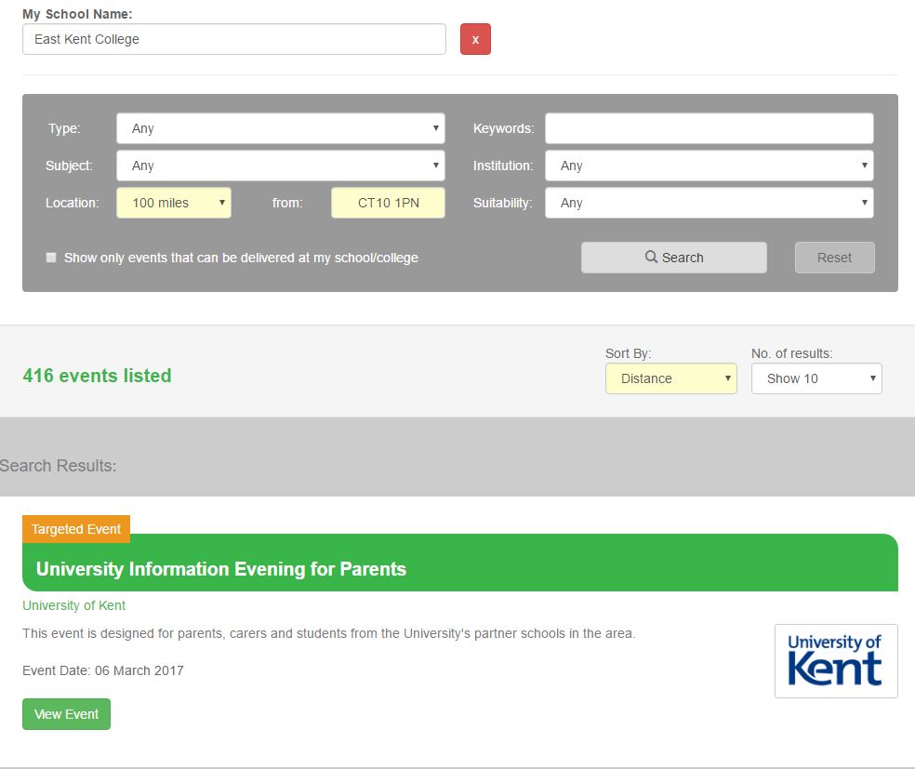Image resolution: width=915 pixels, height=769 pixels.
Task: Click the University of Kent logo
Action: tap(835, 660)
